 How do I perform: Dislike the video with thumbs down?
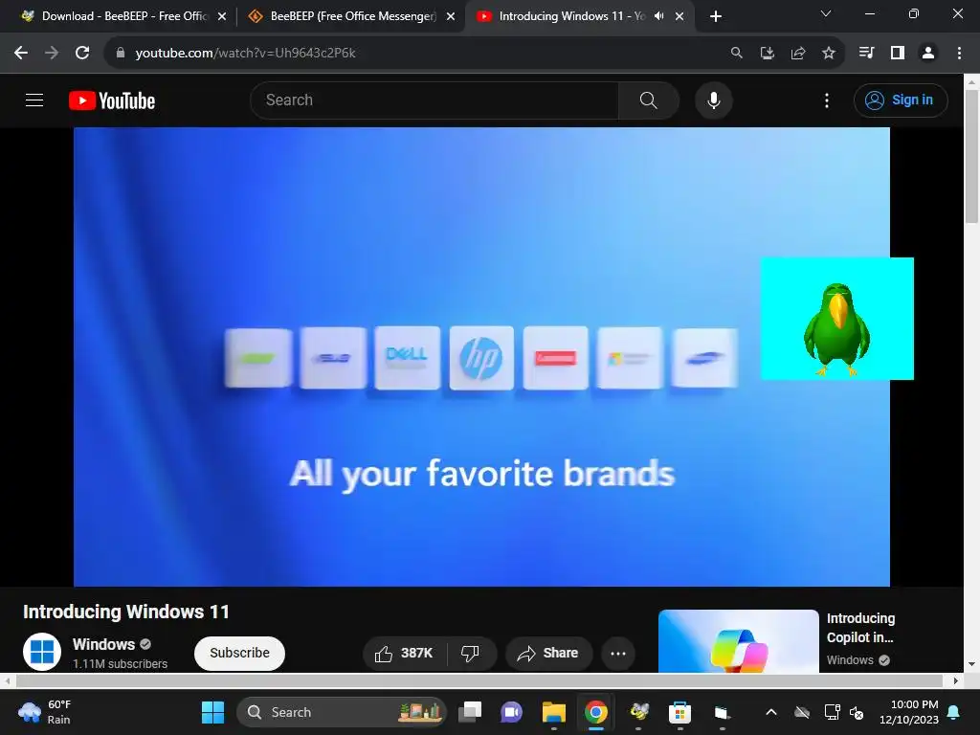pyautogui.click(x=471, y=654)
